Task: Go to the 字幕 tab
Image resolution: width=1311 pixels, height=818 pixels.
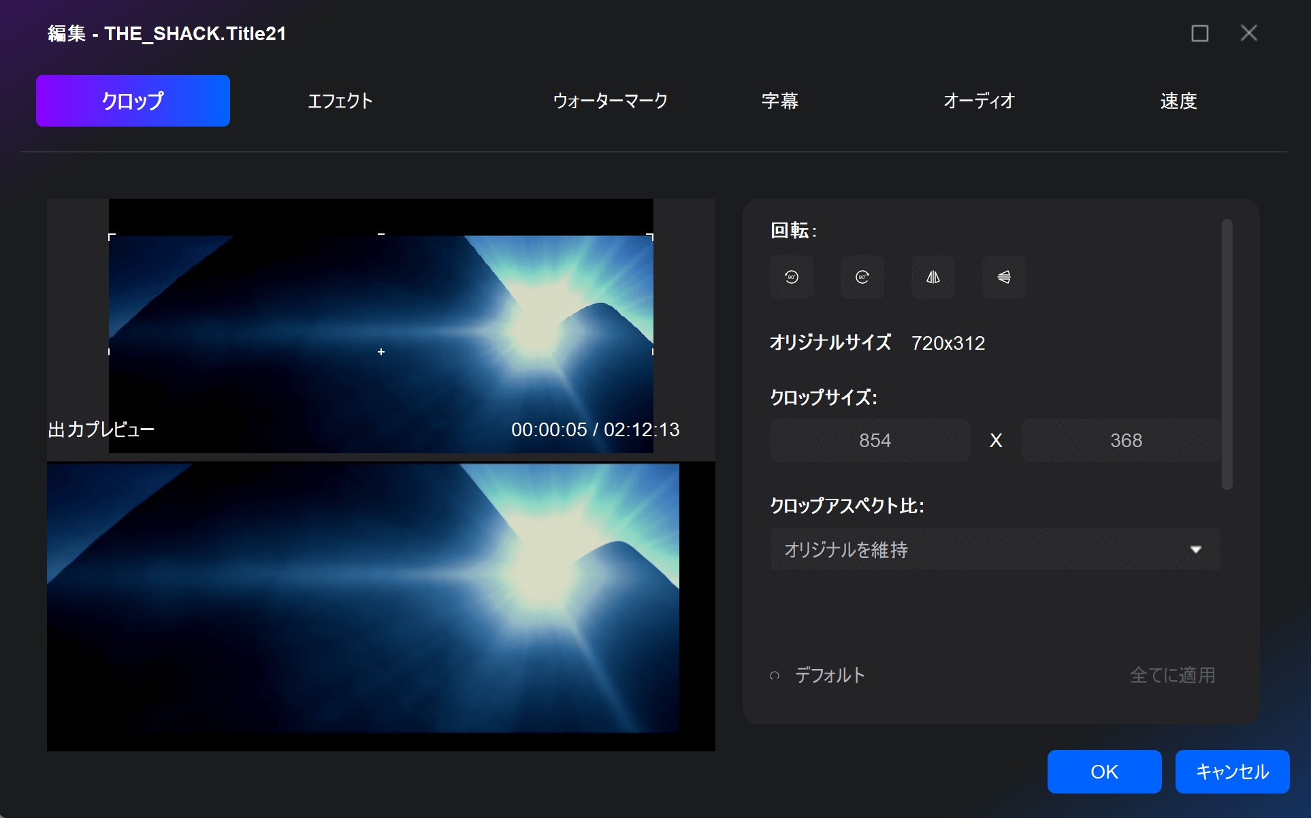Action: coord(779,101)
